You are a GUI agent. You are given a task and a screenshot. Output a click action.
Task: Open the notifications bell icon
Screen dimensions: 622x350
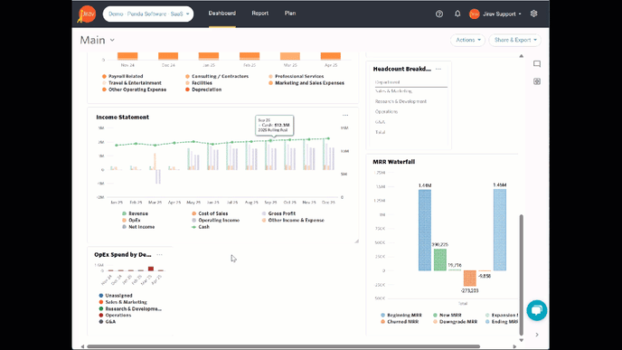point(457,14)
